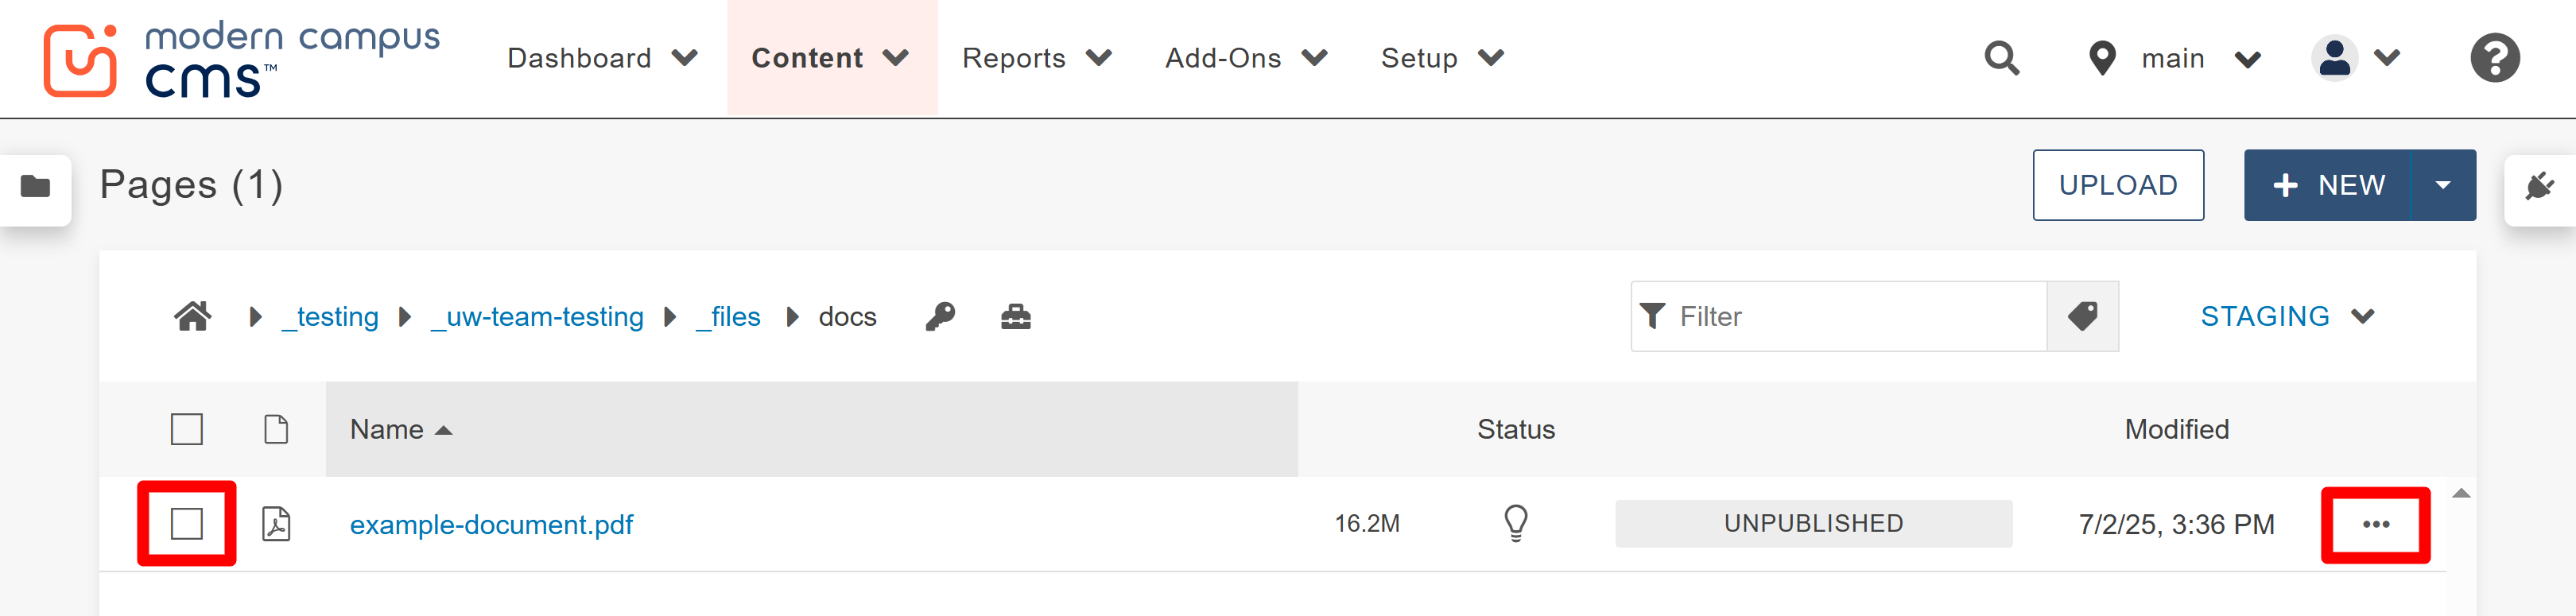The height and width of the screenshot is (616, 2576).
Task: Click the tag filter icon beside Filter field
Action: (x=2082, y=316)
